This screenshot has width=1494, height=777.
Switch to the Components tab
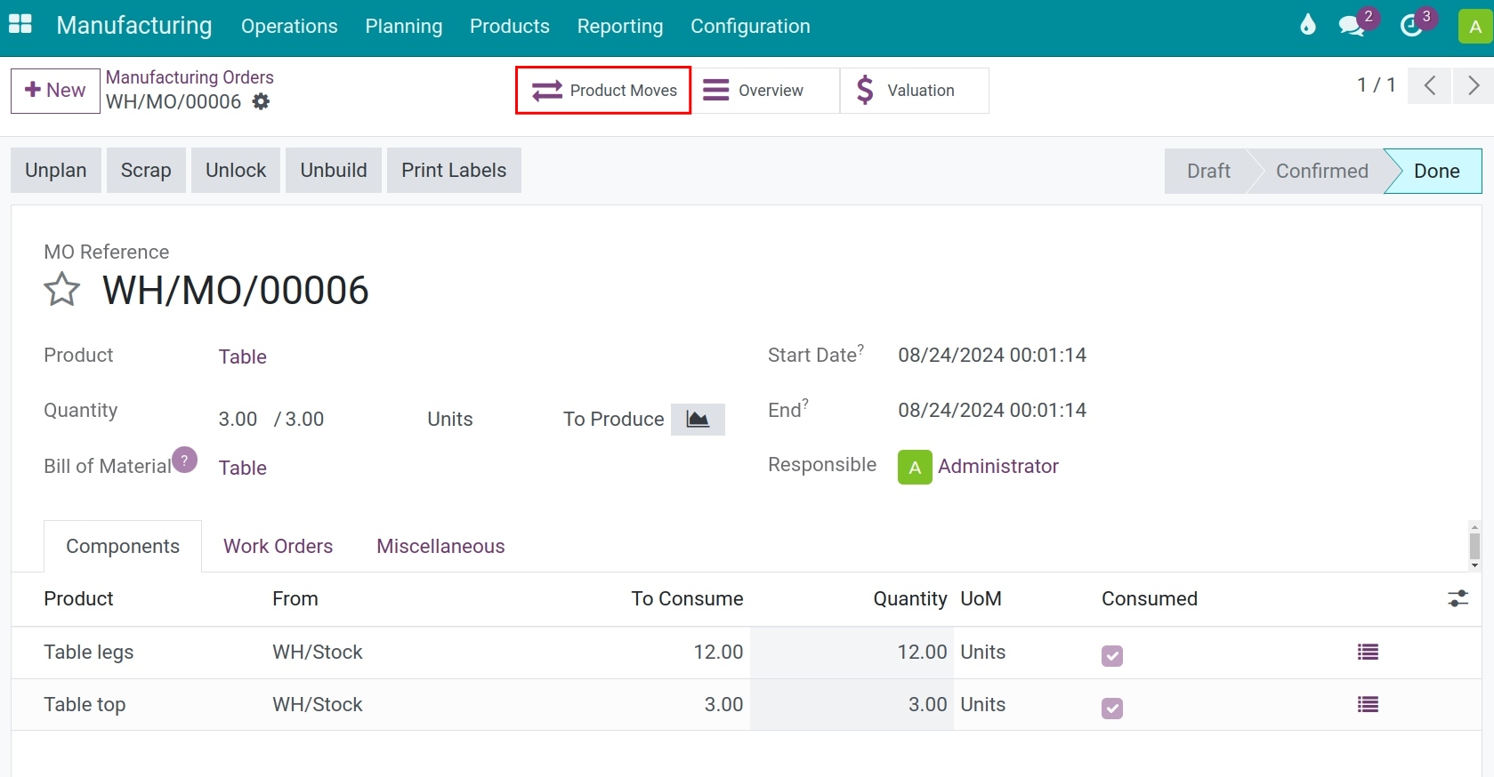[123, 546]
